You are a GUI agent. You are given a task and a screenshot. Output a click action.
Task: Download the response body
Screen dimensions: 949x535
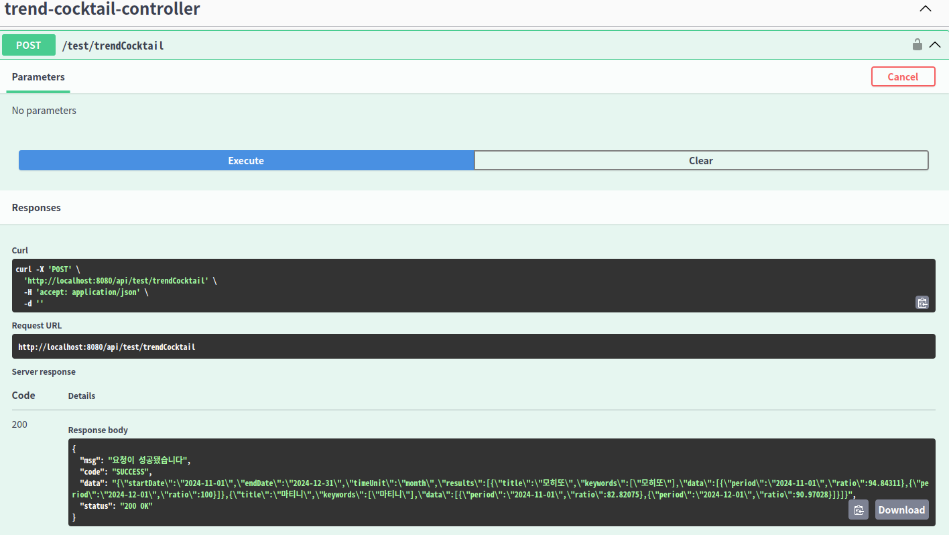click(x=901, y=510)
